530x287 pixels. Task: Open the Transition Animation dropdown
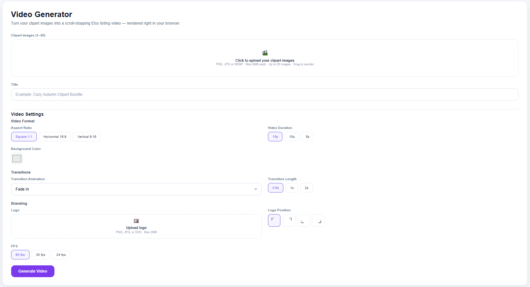pyautogui.click(x=136, y=189)
